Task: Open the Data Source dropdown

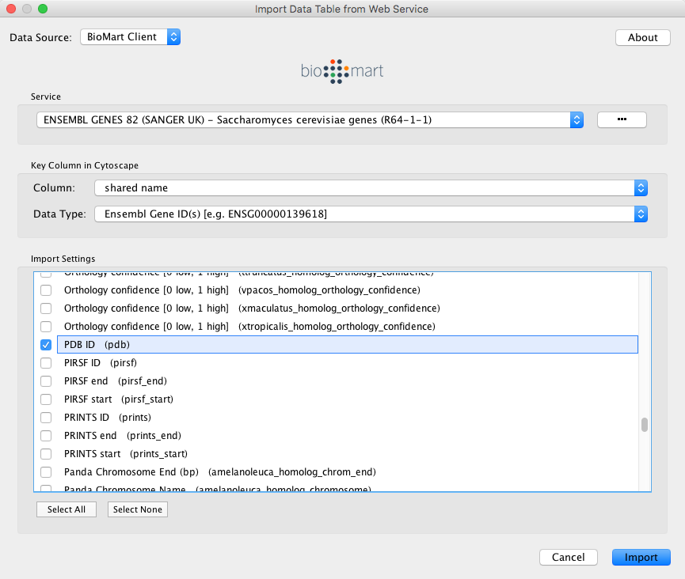Action: click(x=131, y=37)
